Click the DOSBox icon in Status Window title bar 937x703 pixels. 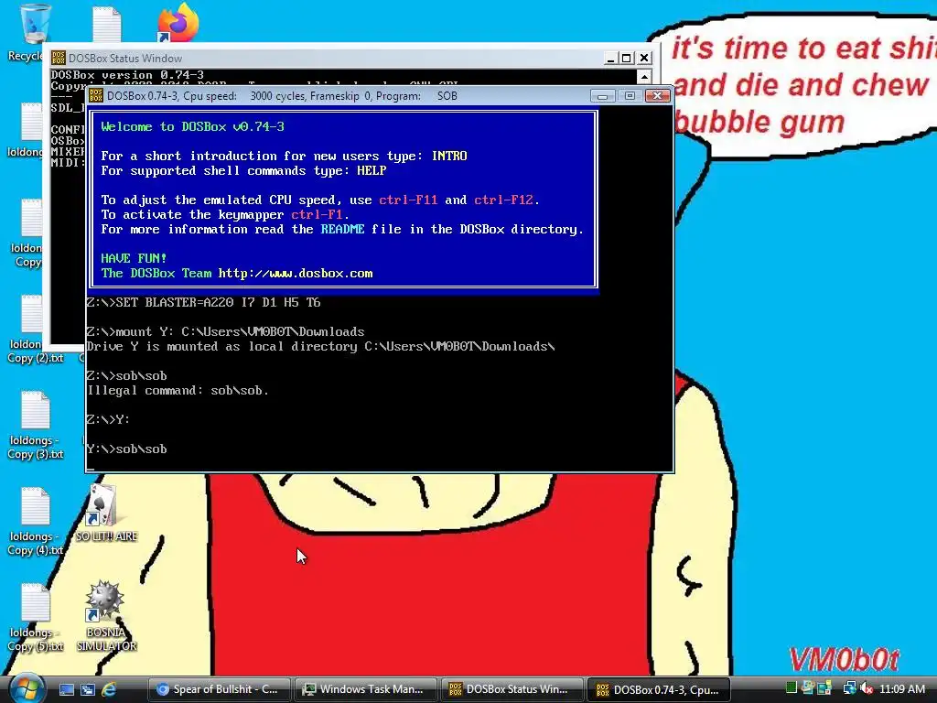pos(59,58)
